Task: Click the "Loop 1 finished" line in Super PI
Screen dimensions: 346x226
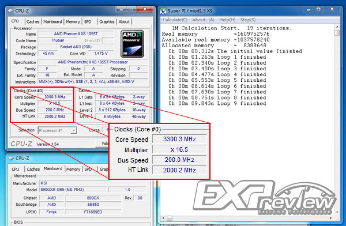Action: click(x=217, y=57)
